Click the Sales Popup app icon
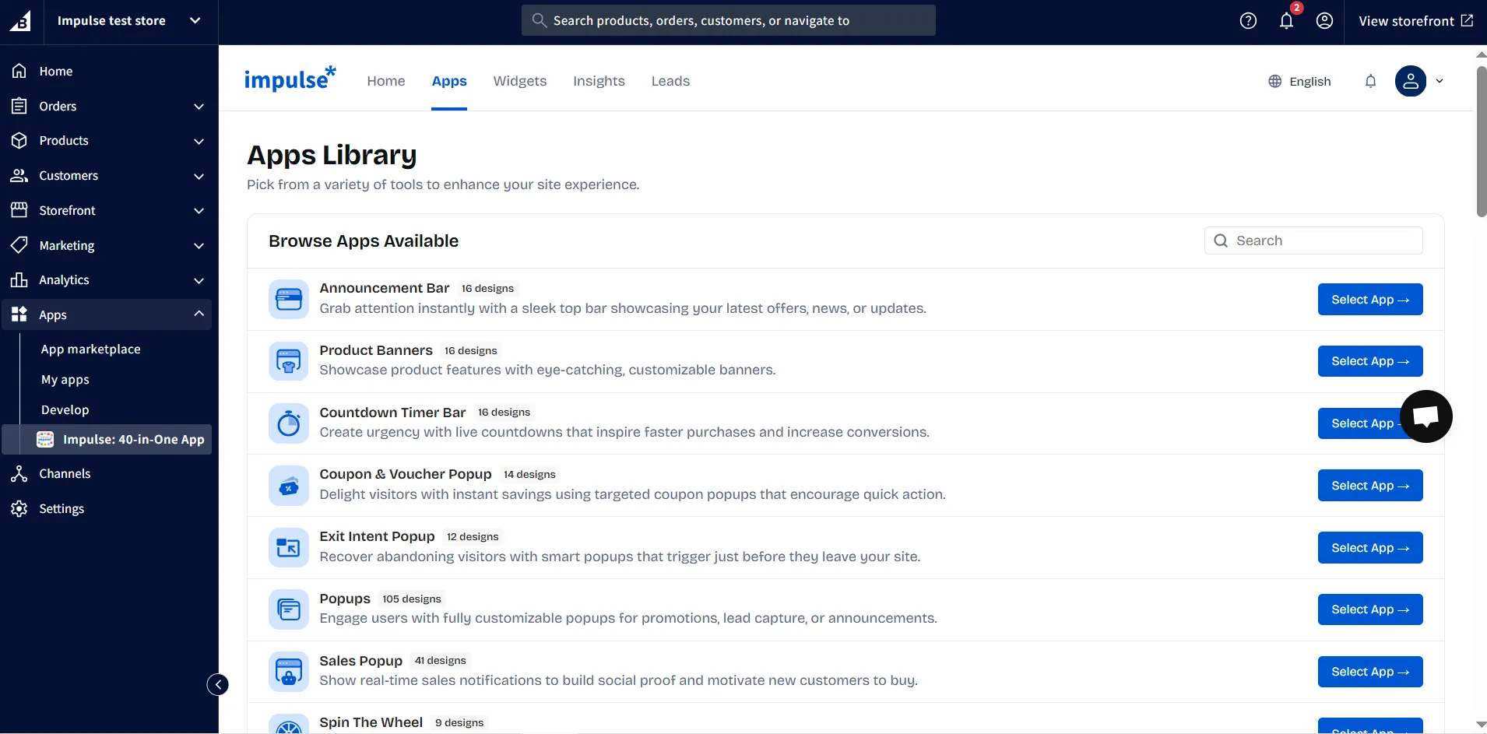The image size is (1487, 734). click(x=289, y=672)
